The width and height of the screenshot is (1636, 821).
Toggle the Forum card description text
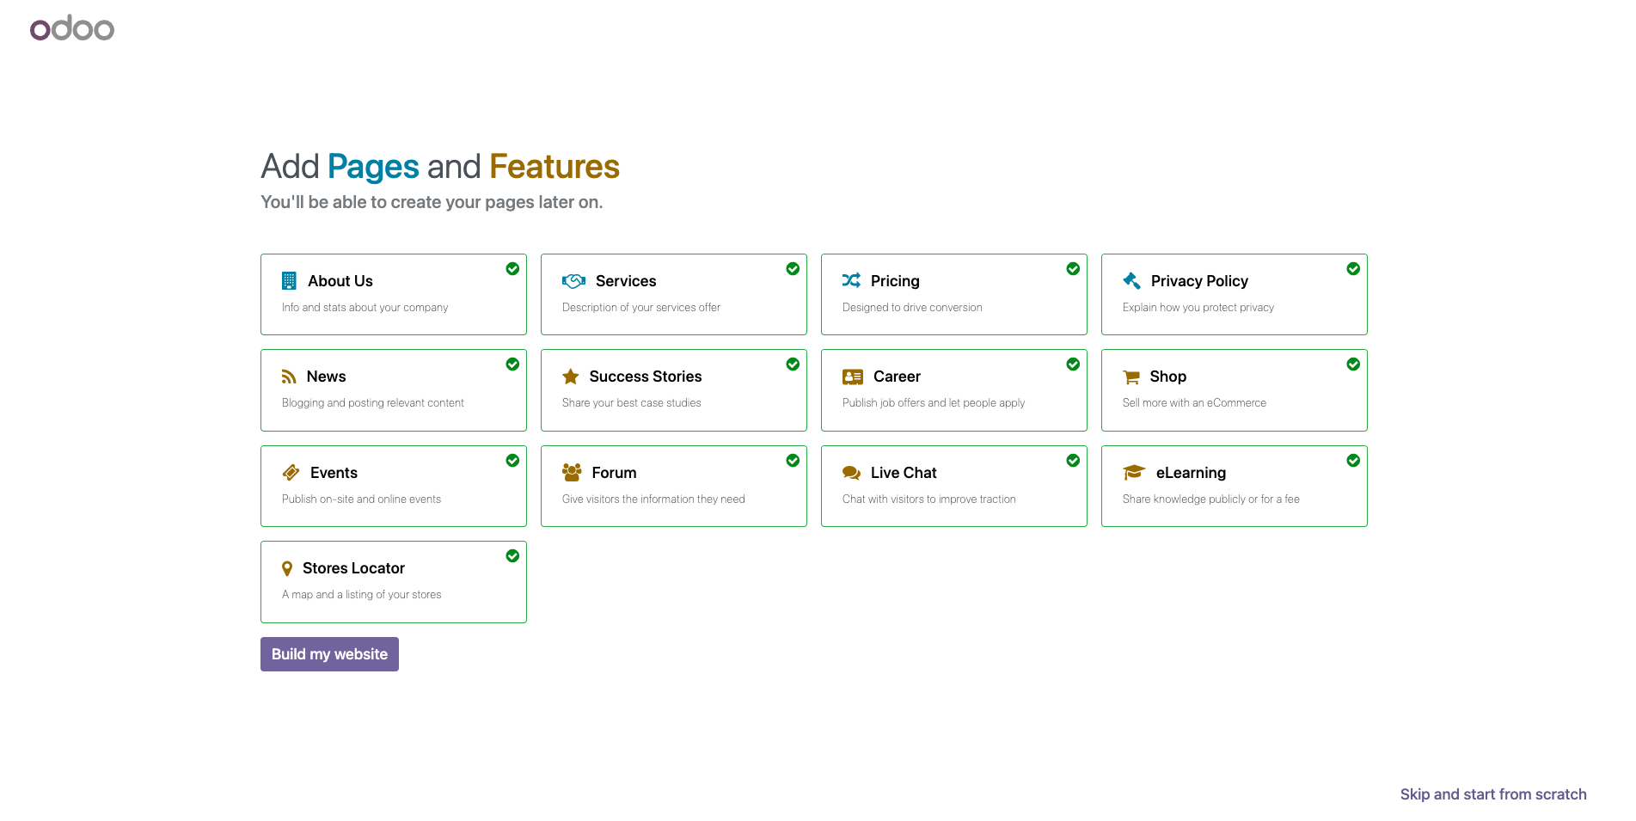653,499
